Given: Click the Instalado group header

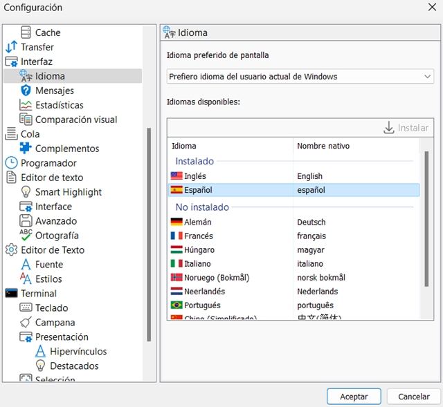Looking at the screenshot, I should click(x=195, y=161).
